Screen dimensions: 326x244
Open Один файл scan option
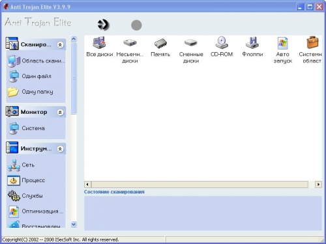click(x=30, y=76)
